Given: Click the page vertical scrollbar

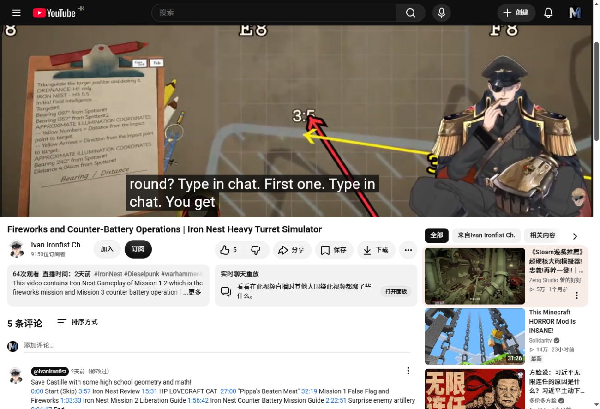Looking at the screenshot, I should click(596, 92).
